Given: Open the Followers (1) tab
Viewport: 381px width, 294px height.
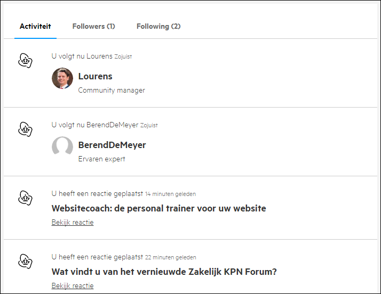Looking at the screenshot, I should click(93, 26).
